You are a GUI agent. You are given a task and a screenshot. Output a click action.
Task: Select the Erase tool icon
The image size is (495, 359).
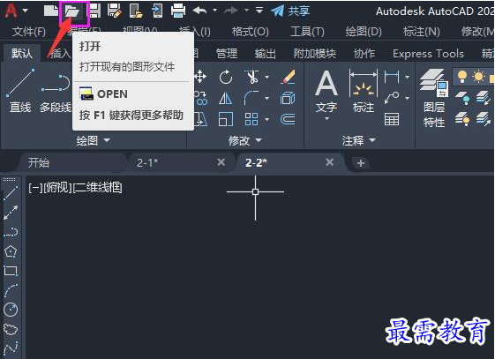pos(288,77)
